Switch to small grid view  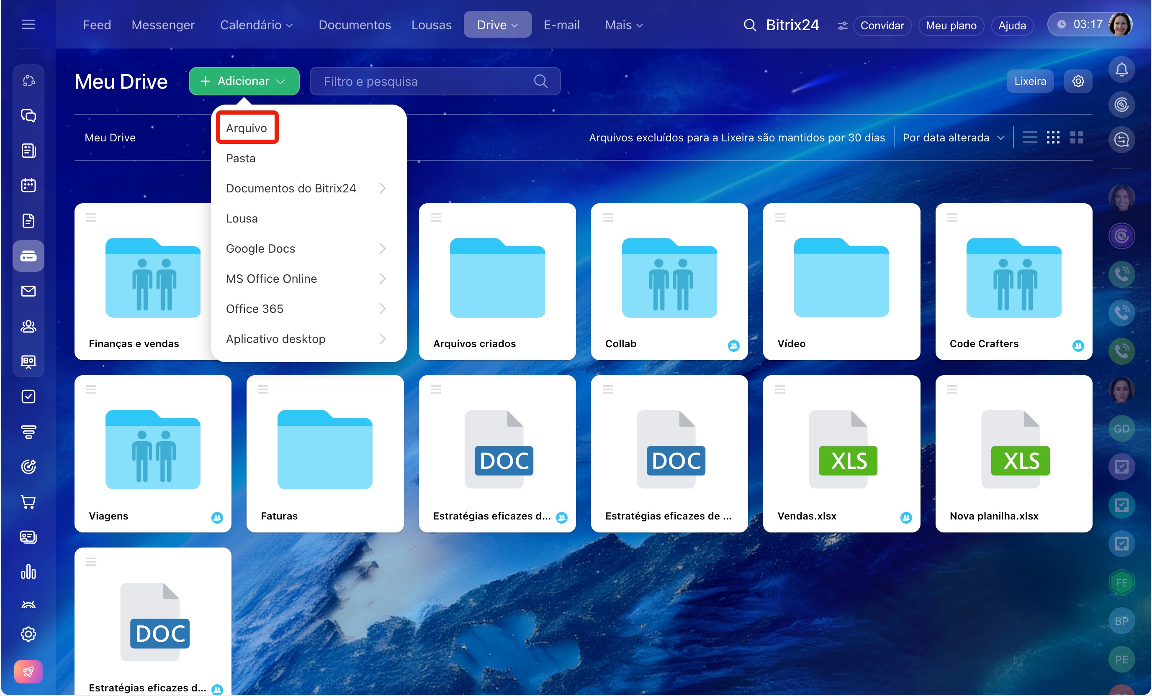1053,137
